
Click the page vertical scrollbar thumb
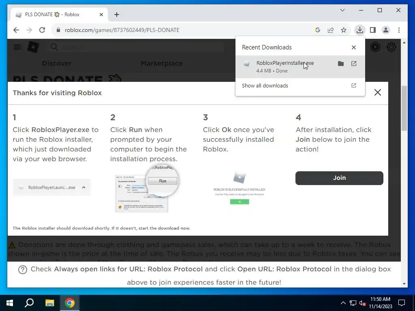click(x=404, y=108)
